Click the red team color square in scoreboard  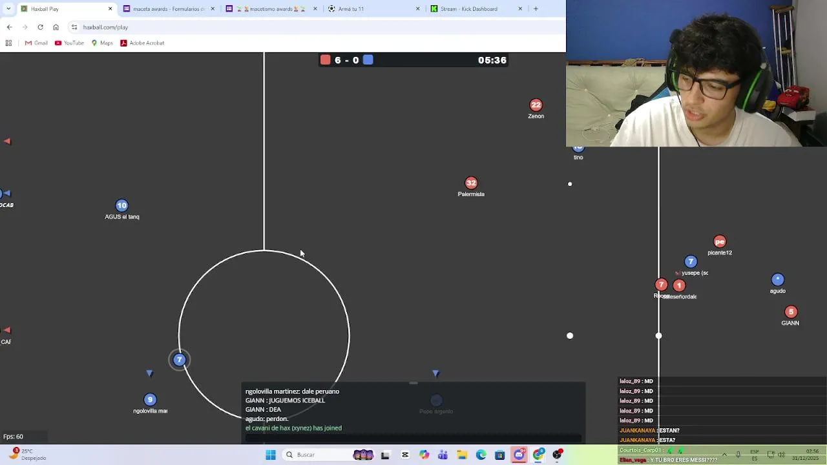(x=326, y=60)
